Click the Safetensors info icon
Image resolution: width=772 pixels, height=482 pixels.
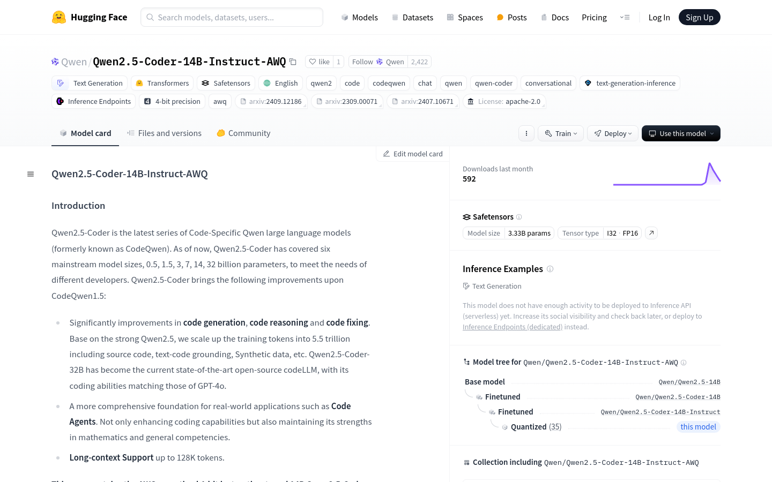519,217
